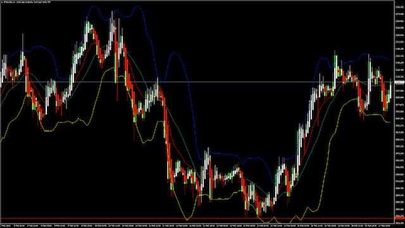
Task: Select the last date label on the time axis
Action: tap(384, 225)
